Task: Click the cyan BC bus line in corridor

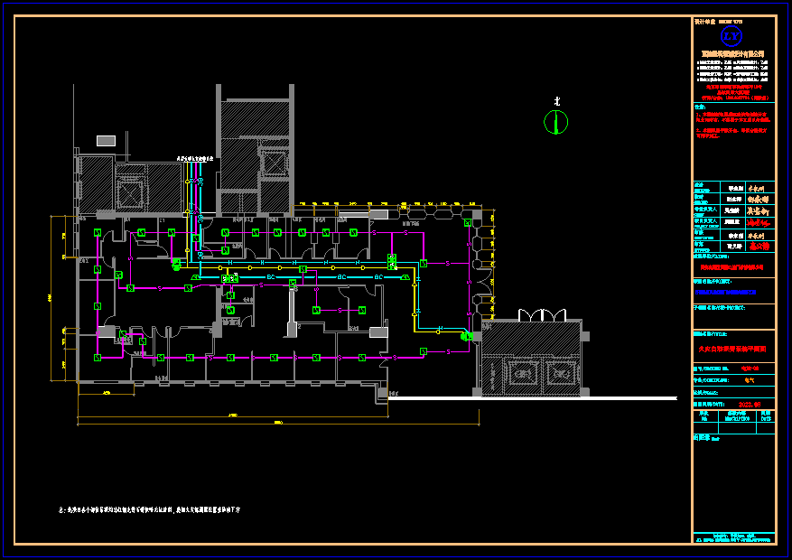Action: coord(271,275)
